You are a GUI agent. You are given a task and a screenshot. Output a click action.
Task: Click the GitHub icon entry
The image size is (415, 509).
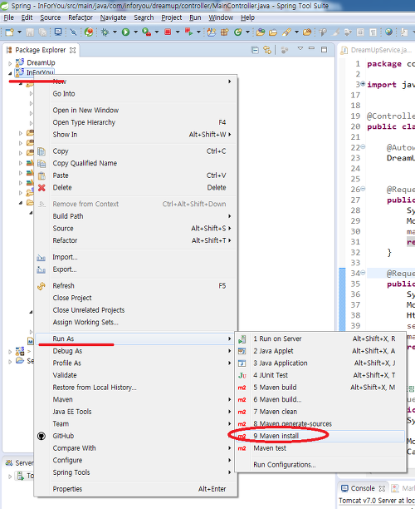(x=135, y=436)
